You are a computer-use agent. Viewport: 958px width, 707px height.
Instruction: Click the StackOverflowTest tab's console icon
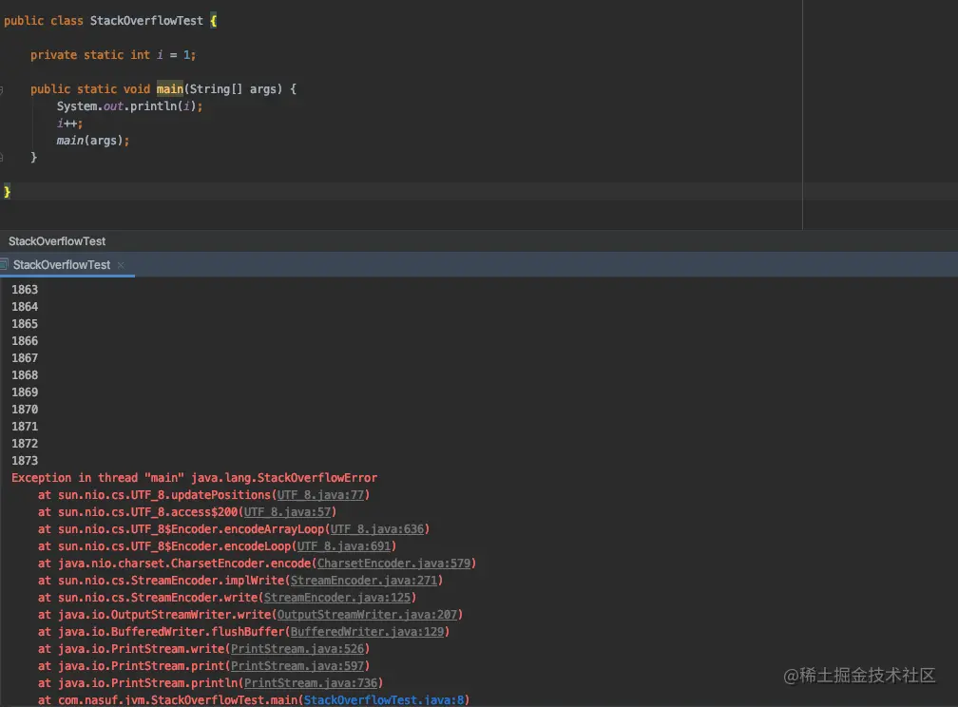click(4, 264)
